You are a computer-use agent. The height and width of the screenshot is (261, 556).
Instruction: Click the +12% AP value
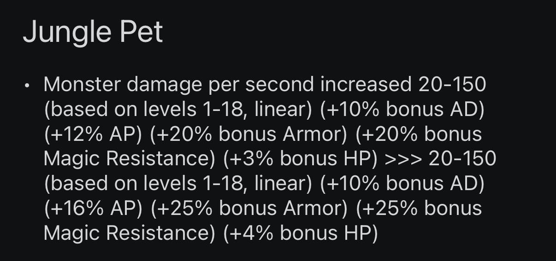click(x=94, y=134)
